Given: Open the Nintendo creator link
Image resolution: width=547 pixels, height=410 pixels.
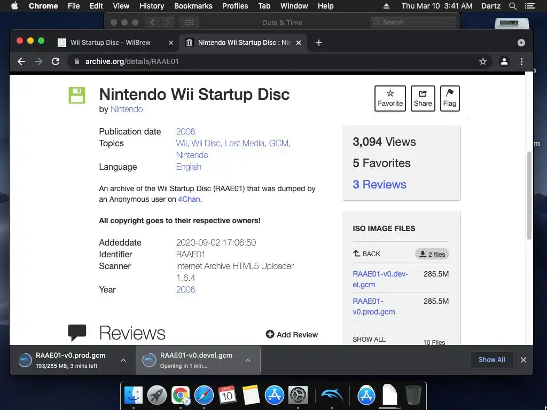Looking at the screenshot, I should (126, 109).
